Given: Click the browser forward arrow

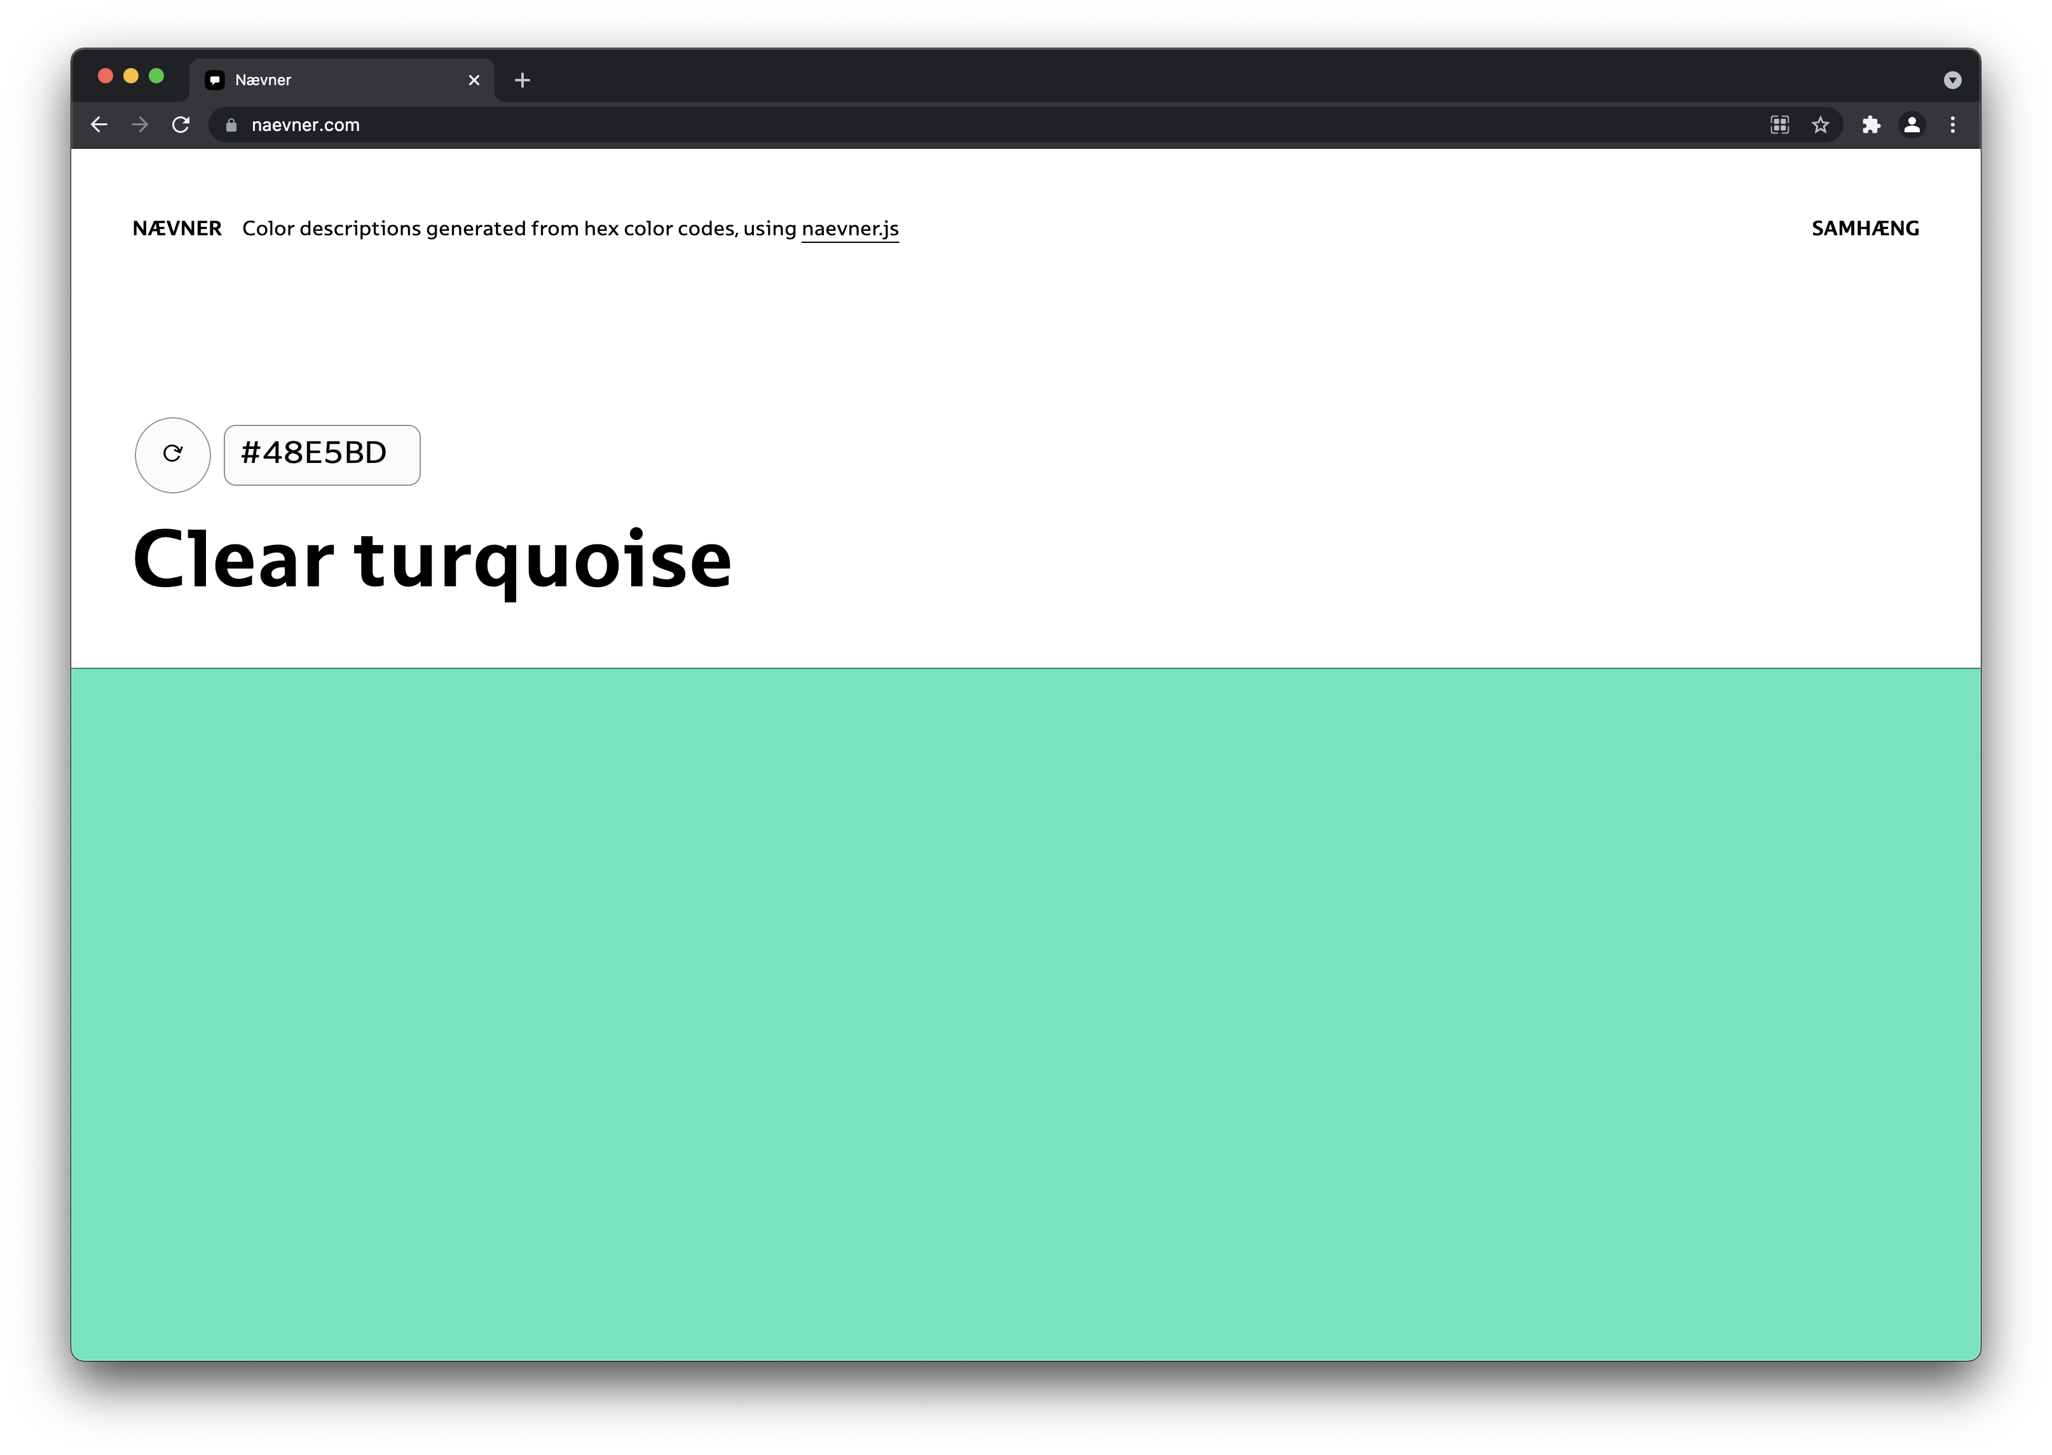Looking at the screenshot, I should pos(140,125).
